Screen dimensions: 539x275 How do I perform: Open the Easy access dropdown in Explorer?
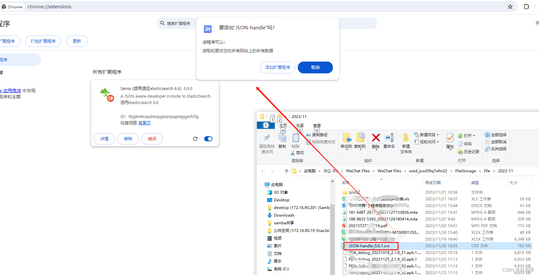pos(427,142)
